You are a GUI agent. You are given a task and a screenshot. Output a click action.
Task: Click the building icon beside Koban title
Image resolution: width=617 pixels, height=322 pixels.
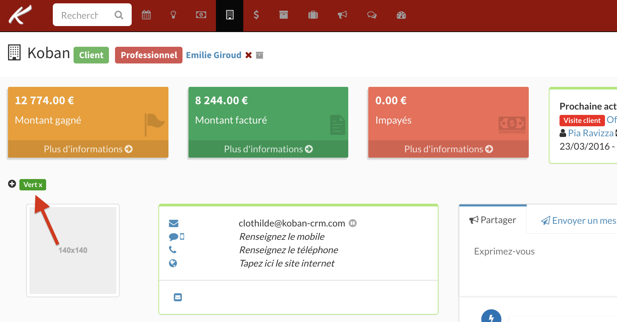14,52
